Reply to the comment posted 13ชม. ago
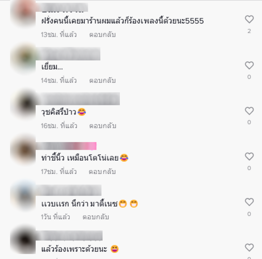This screenshot has width=262, height=259. (103, 35)
